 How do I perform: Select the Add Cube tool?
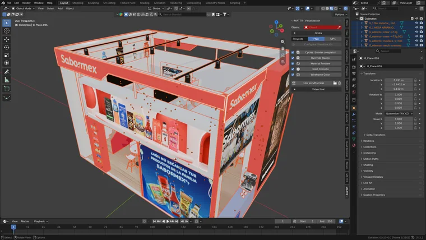(x=7, y=89)
